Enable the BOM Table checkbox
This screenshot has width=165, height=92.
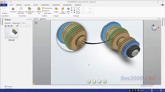(x=43, y=13)
